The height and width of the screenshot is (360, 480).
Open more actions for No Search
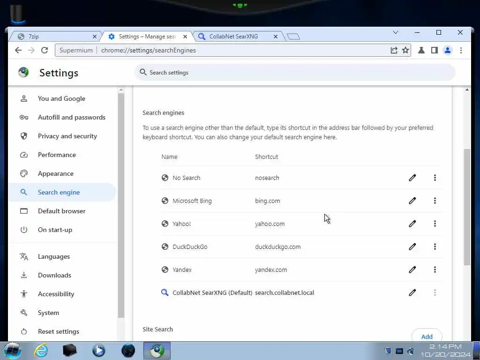click(435, 178)
